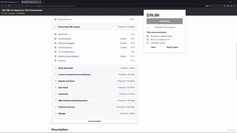
Task: Open the (0 ratings) link
Action: (11, 13)
